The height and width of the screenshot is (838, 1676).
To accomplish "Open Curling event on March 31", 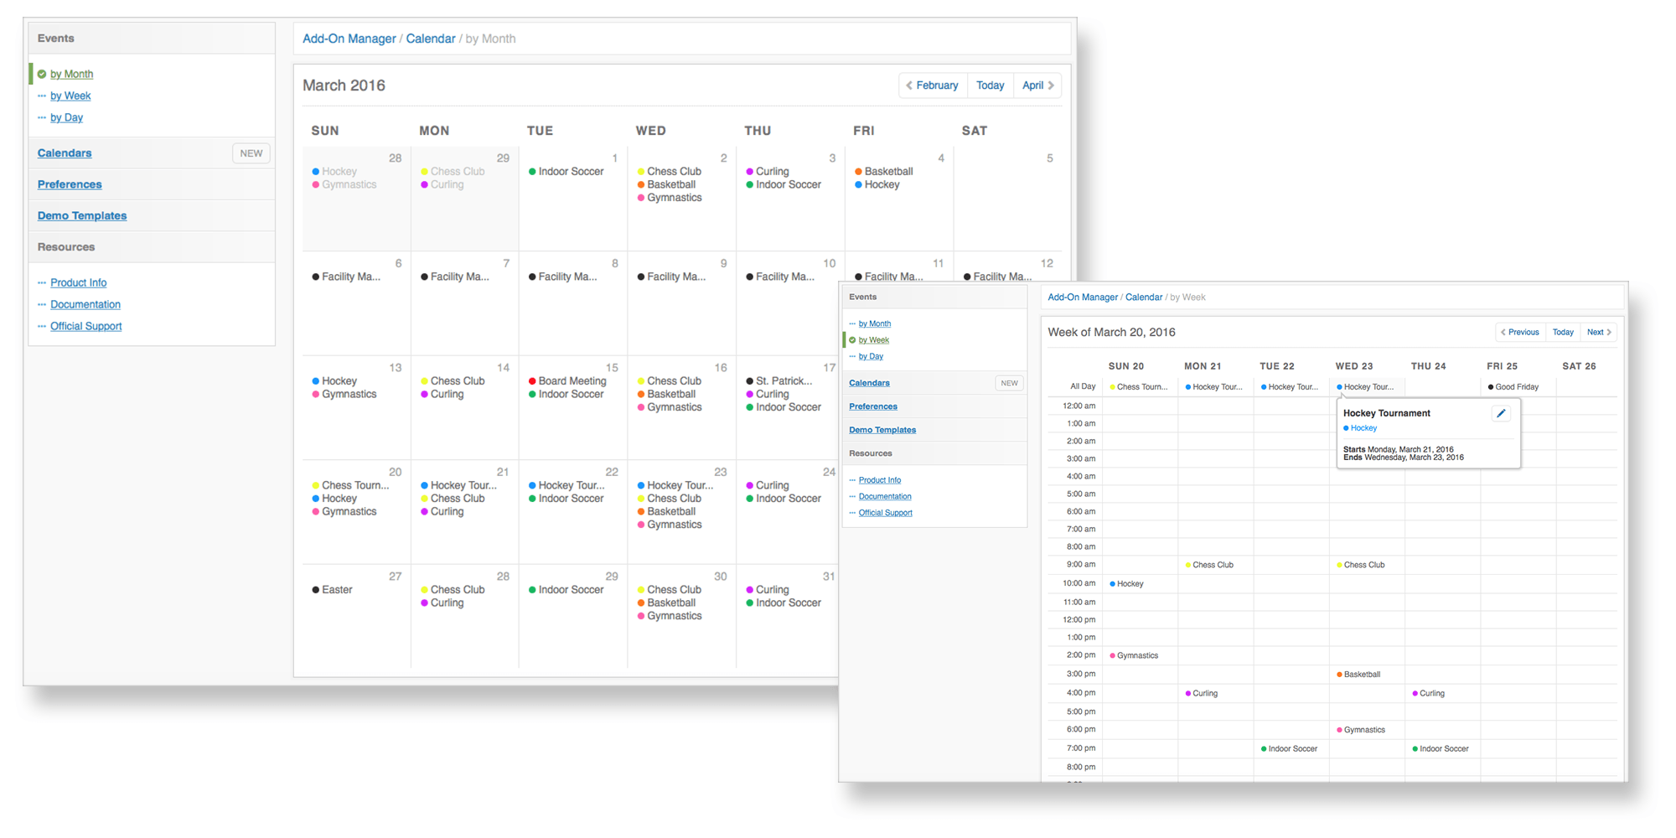I will pyautogui.click(x=768, y=590).
